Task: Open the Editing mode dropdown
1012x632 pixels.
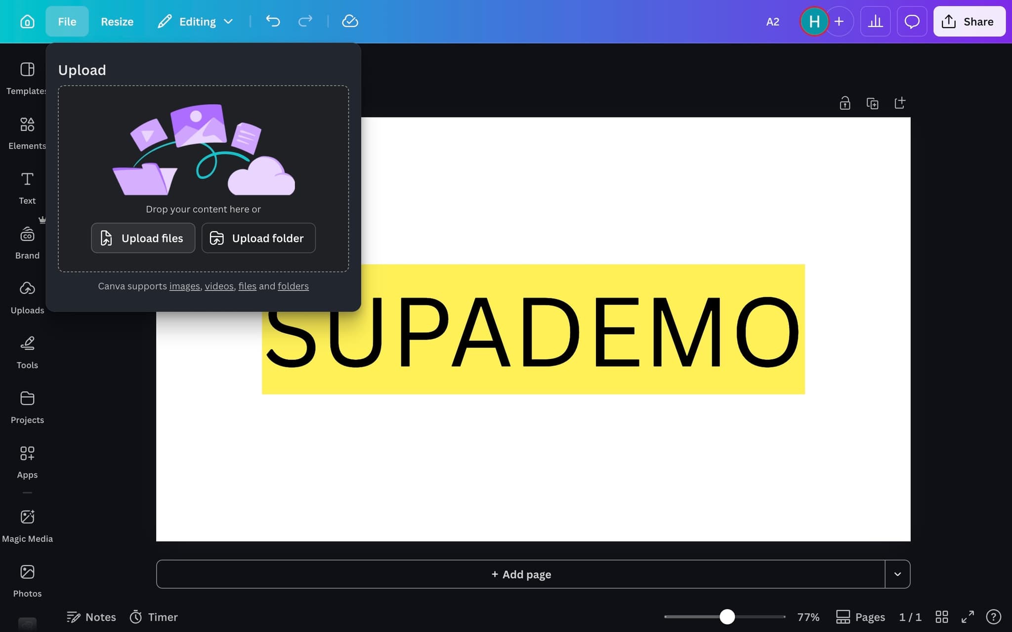Action: (x=196, y=21)
